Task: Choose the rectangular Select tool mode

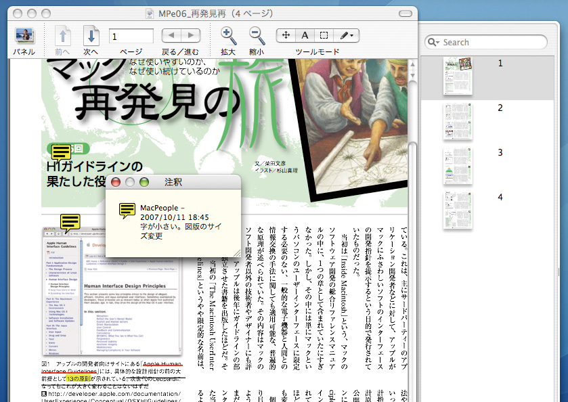Action: (324, 35)
